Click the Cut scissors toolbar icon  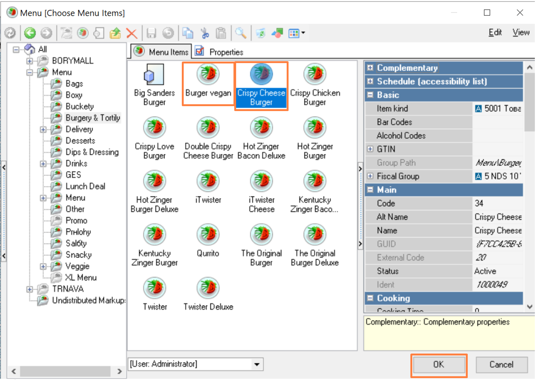[205, 33]
